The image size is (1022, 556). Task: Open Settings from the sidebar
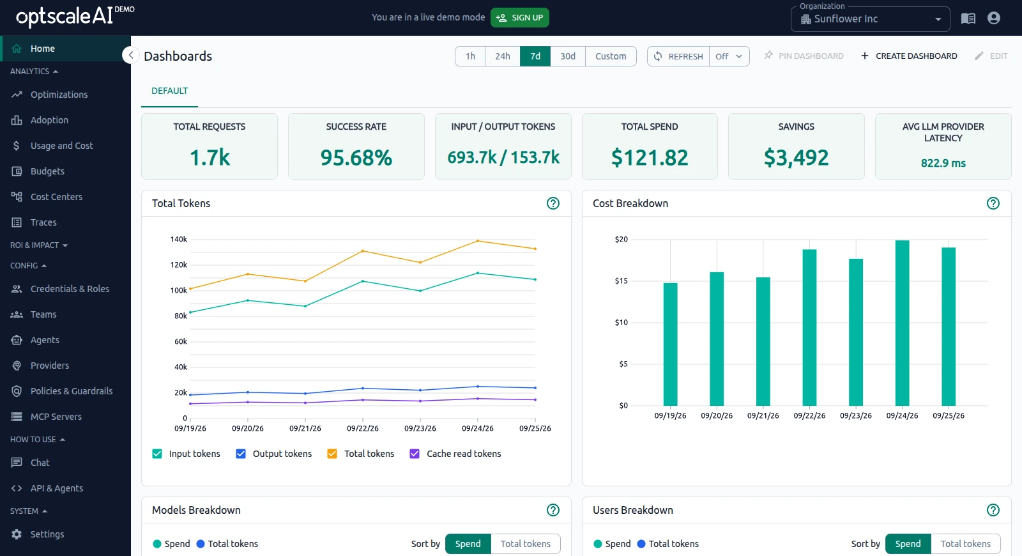[65, 534]
